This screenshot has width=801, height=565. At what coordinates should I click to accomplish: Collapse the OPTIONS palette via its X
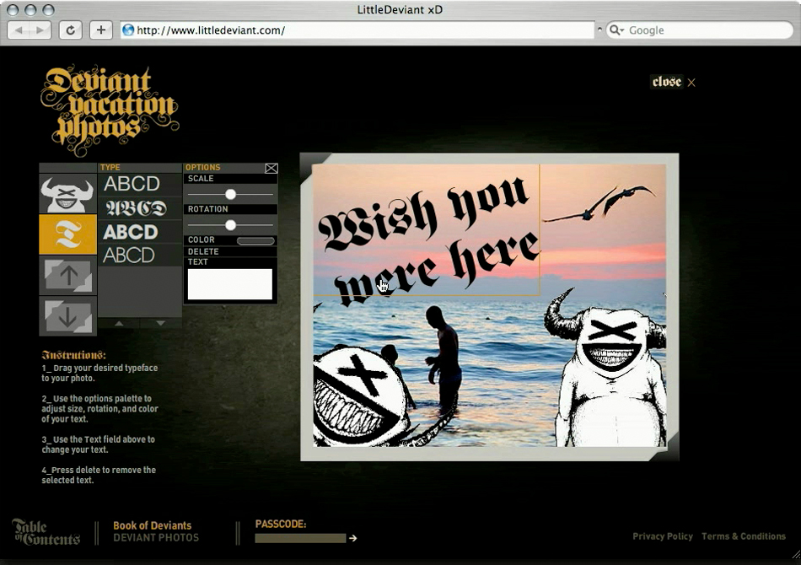(271, 169)
